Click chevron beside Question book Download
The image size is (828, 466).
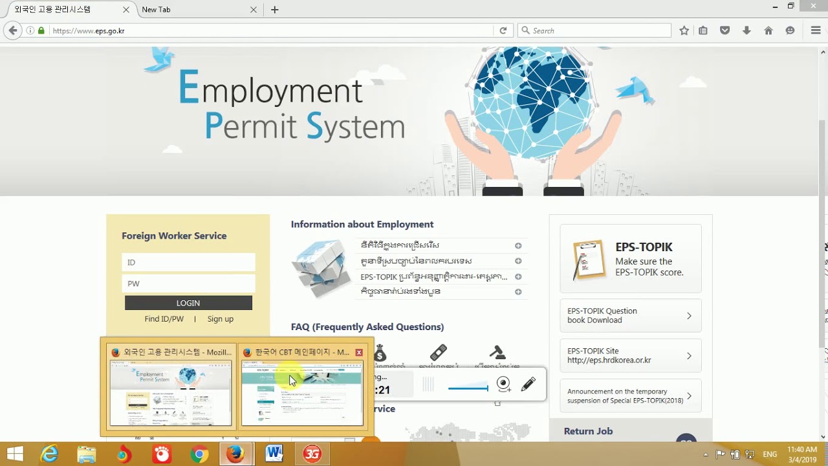pyautogui.click(x=689, y=316)
